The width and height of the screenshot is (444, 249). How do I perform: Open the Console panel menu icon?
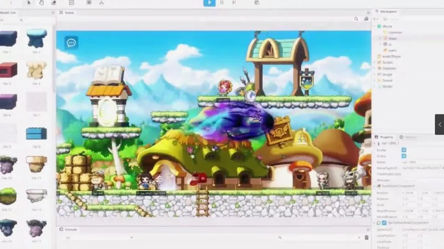tap(368, 229)
